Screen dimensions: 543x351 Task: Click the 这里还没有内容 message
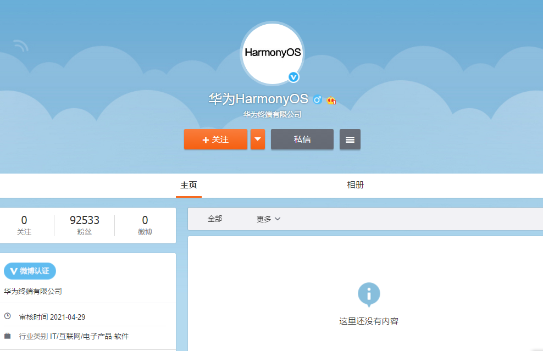click(369, 321)
